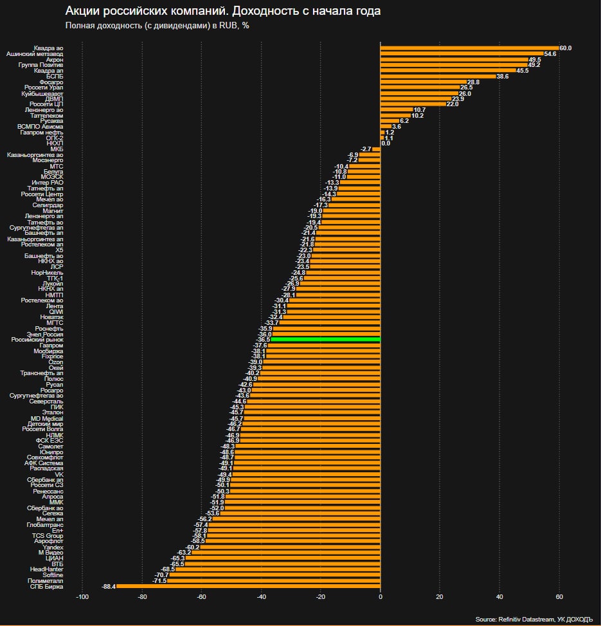Click the orange bar for СПБ Биржа
Image resolution: width=601 pixels, height=626 pixels.
(x=249, y=587)
